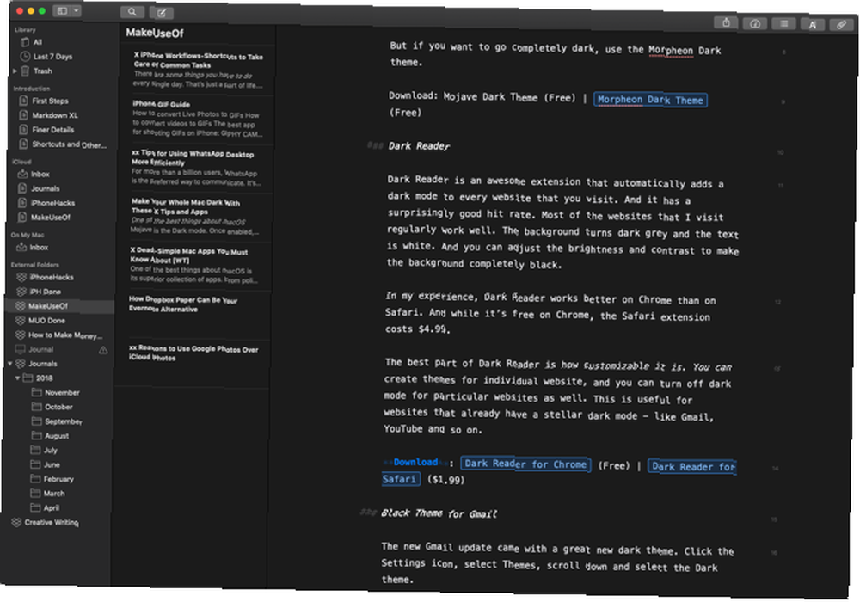
Task: Click External Folders iPhoneHacks stack icon
Action: [21, 277]
